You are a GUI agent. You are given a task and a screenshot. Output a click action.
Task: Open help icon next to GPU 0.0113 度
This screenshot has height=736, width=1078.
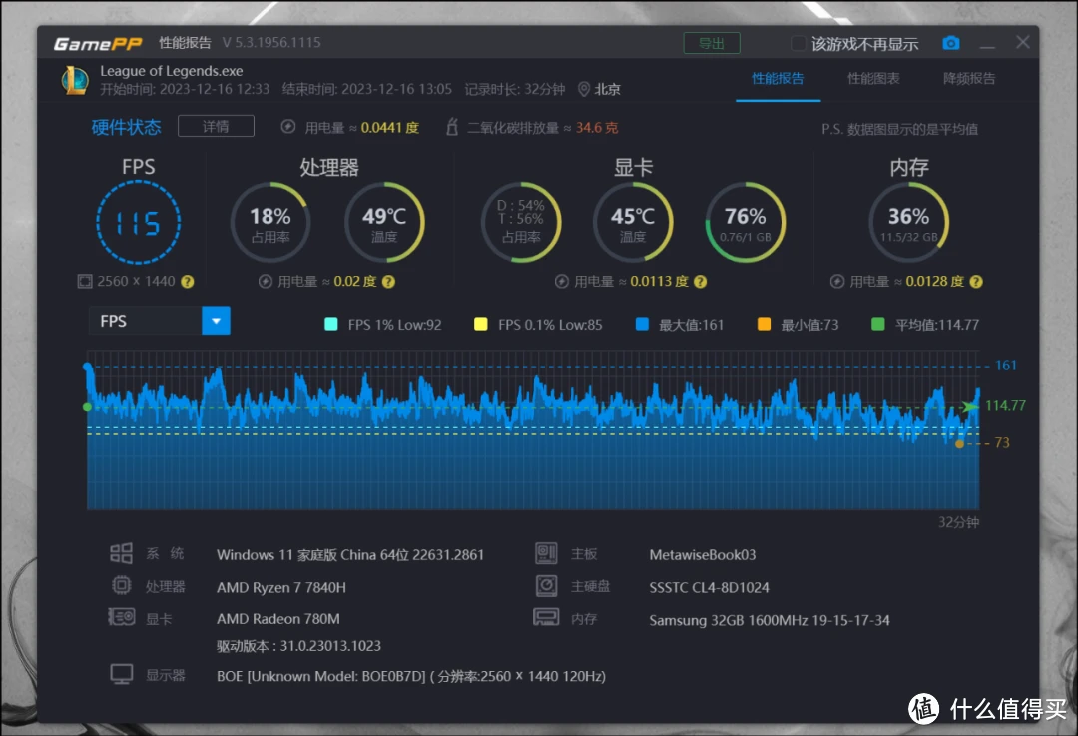[700, 282]
